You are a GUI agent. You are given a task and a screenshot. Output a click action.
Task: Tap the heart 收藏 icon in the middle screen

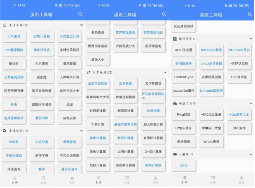[x=127, y=178]
